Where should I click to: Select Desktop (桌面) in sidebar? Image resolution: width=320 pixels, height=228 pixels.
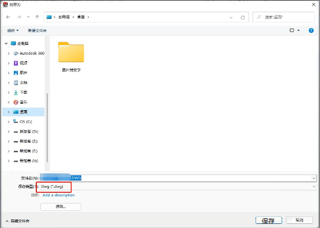click(x=24, y=112)
